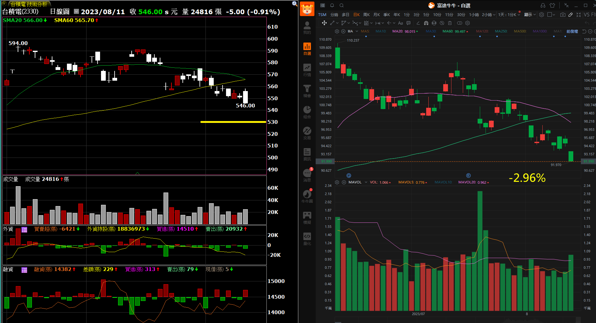
Task: Open the 顯示 display dropdown
Action: pos(530,14)
